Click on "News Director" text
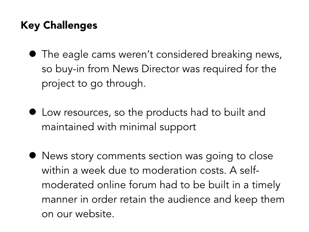Viewport: 309px width, 232px height. pos(146,69)
